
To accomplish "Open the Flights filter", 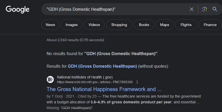I will coord(186,25).
